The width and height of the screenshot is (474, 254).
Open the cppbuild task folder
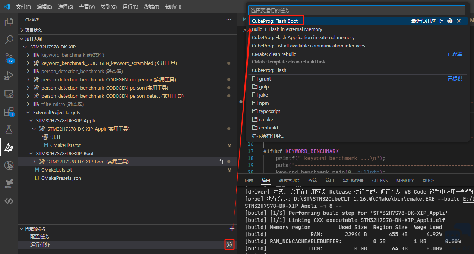click(x=358, y=128)
